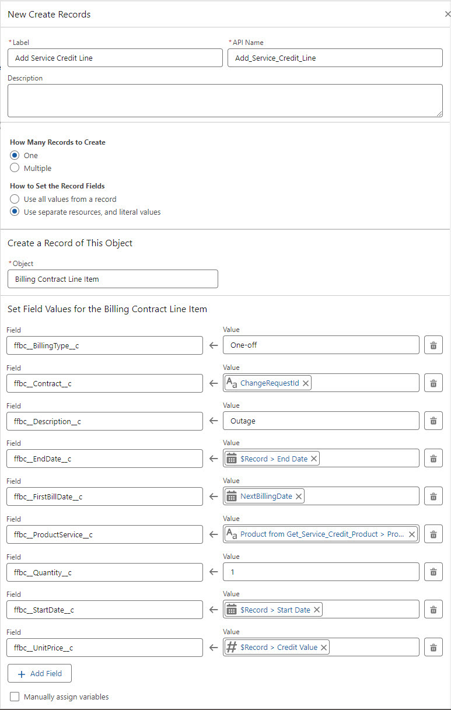This screenshot has width=451, height=710.
Task: Remove ChangeRequestId pill from Contract value
Action: 306,383
